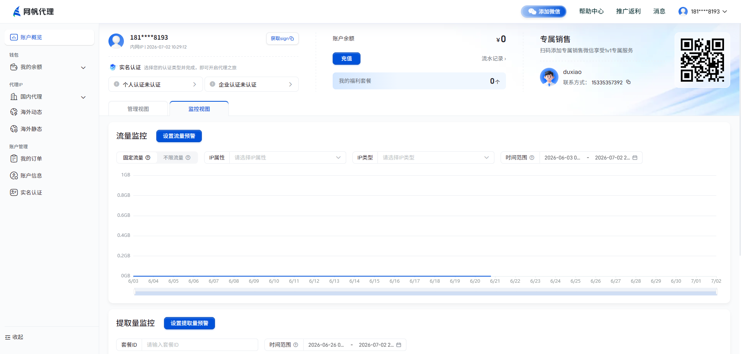Copy the sales contact phone number
The height and width of the screenshot is (354, 741).
(628, 82)
